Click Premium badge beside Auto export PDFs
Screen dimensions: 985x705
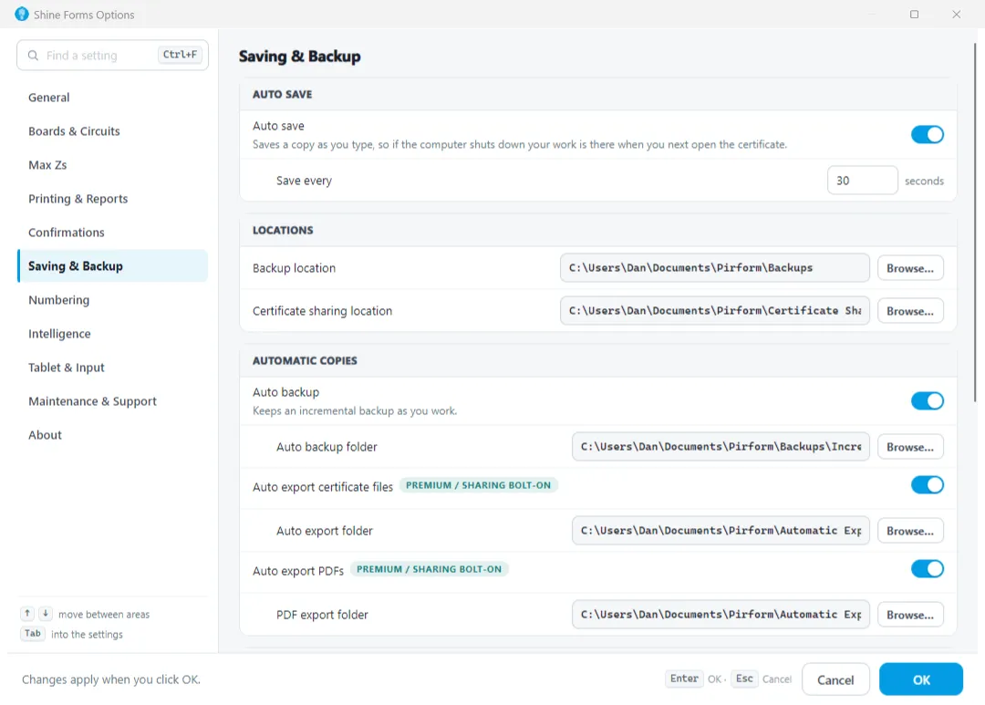(x=429, y=569)
